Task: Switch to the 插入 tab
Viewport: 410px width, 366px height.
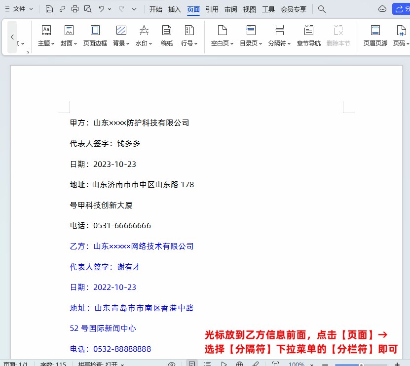Action: pyautogui.click(x=175, y=9)
